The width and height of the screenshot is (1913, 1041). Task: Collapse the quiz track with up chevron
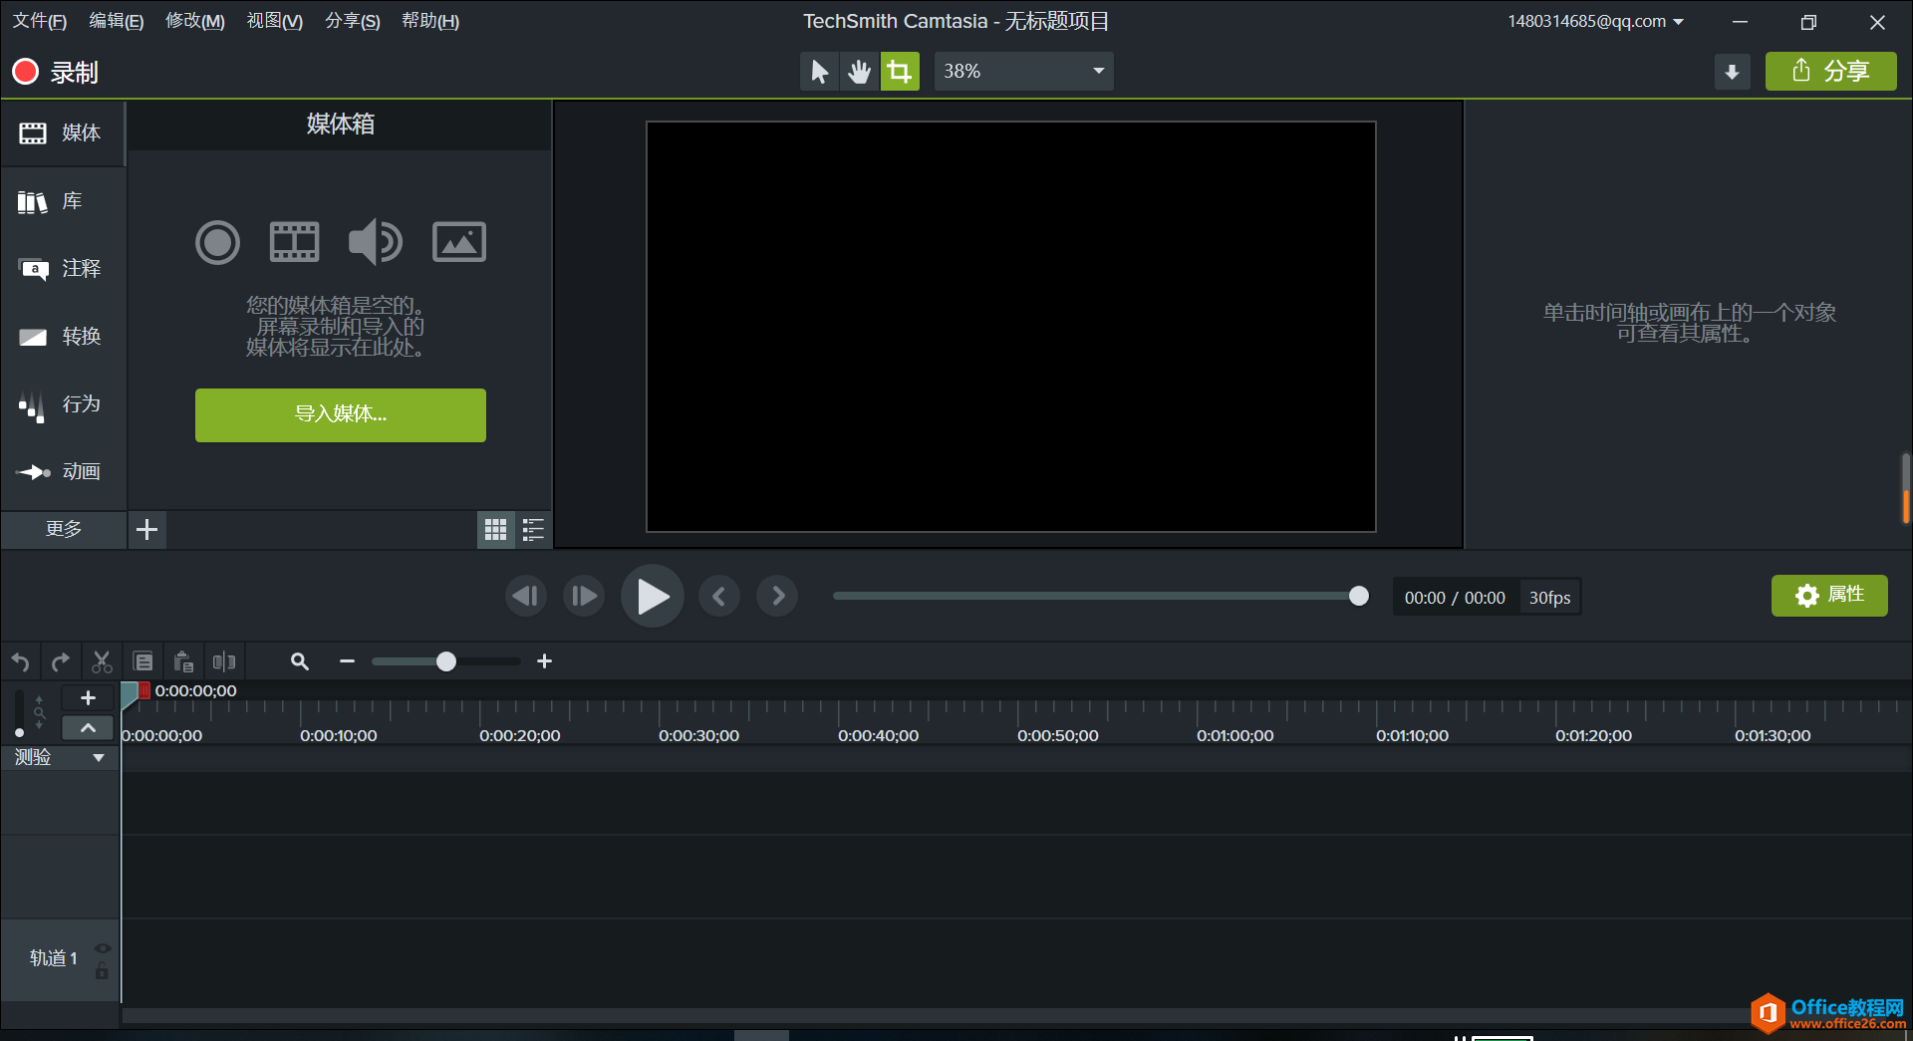pos(88,728)
